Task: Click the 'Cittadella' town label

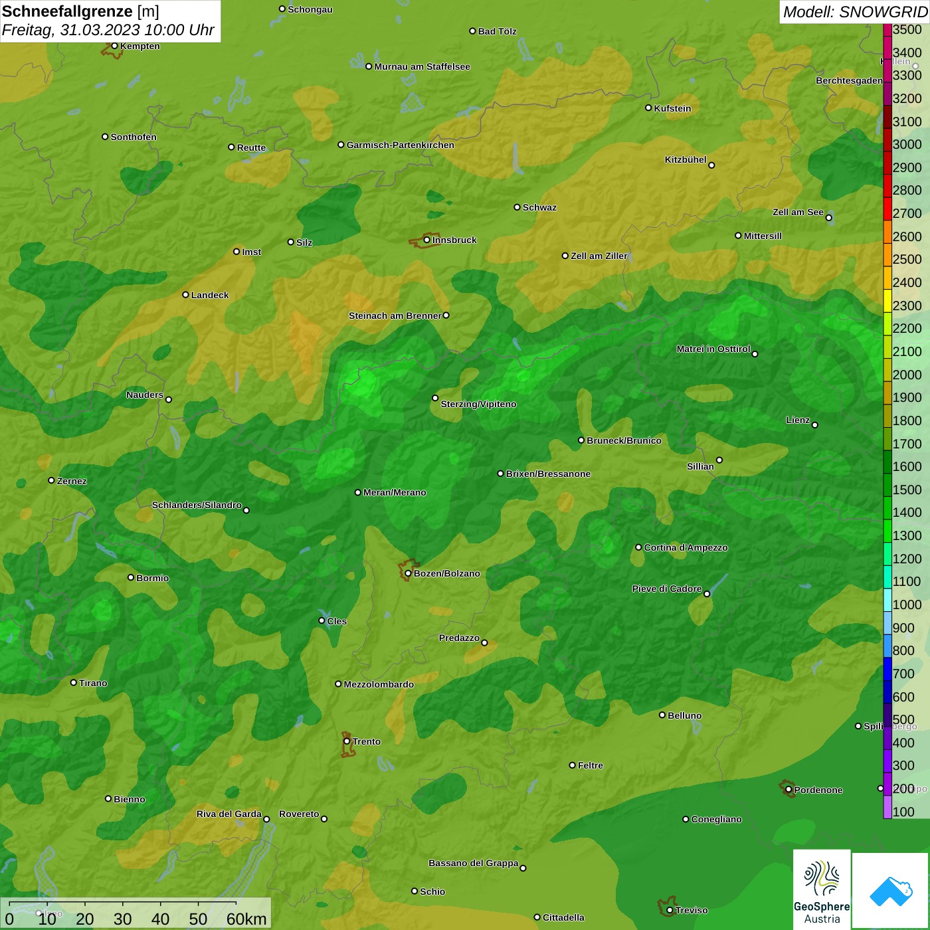Action: click(x=563, y=917)
